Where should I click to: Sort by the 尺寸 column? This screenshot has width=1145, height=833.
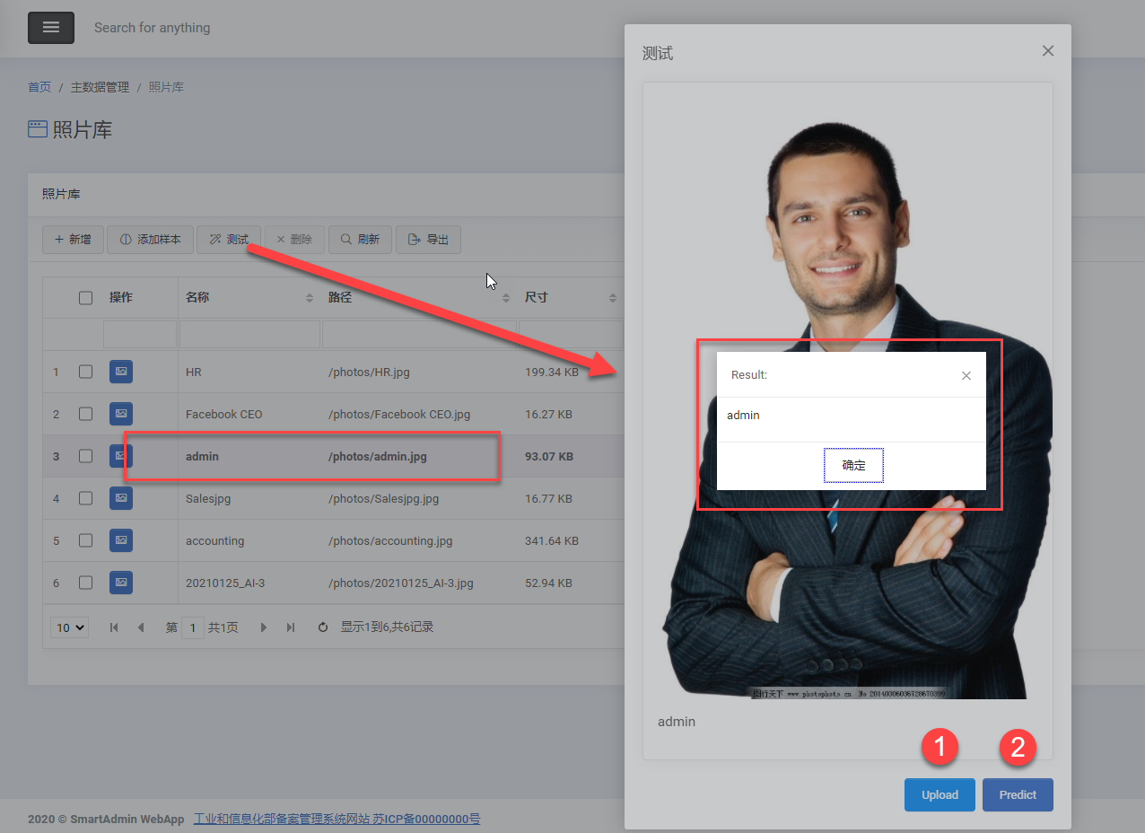pyautogui.click(x=571, y=297)
